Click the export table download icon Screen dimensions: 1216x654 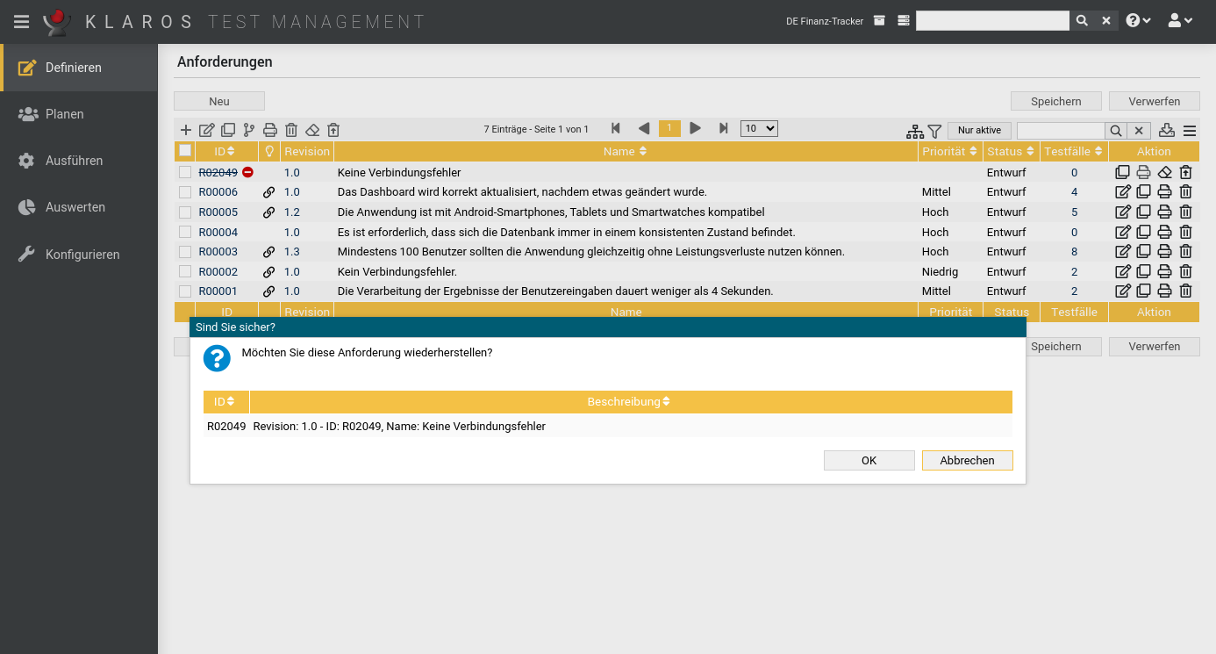(1167, 130)
